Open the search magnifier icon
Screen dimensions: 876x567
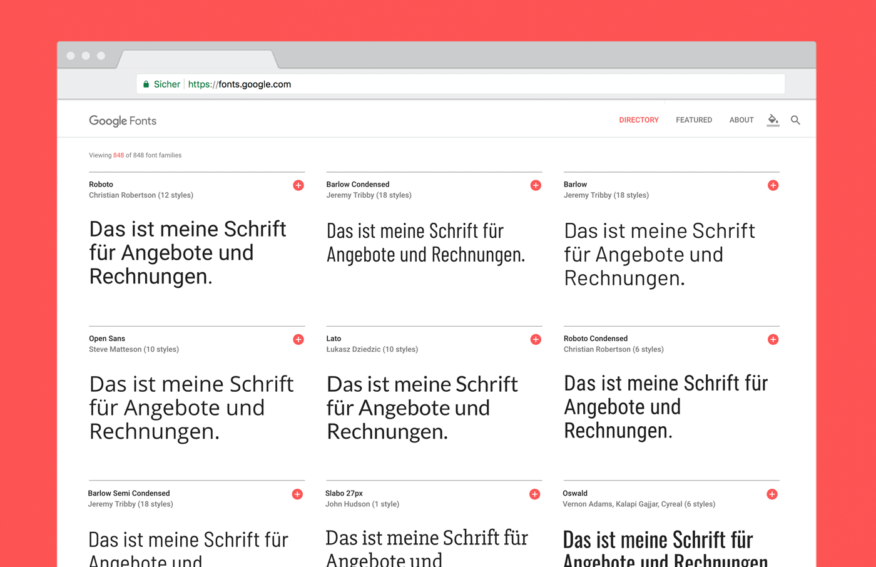(795, 120)
